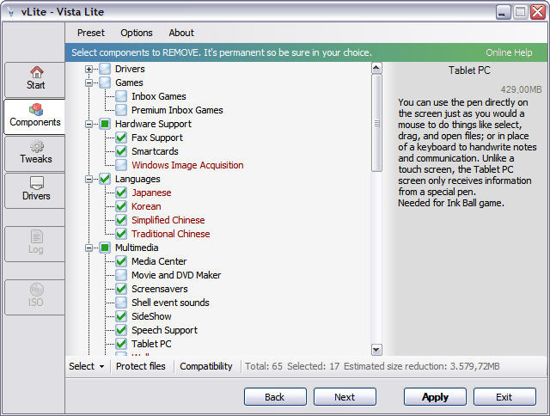Uncheck the Media Center checkbox

pyautogui.click(x=121, y=261)
